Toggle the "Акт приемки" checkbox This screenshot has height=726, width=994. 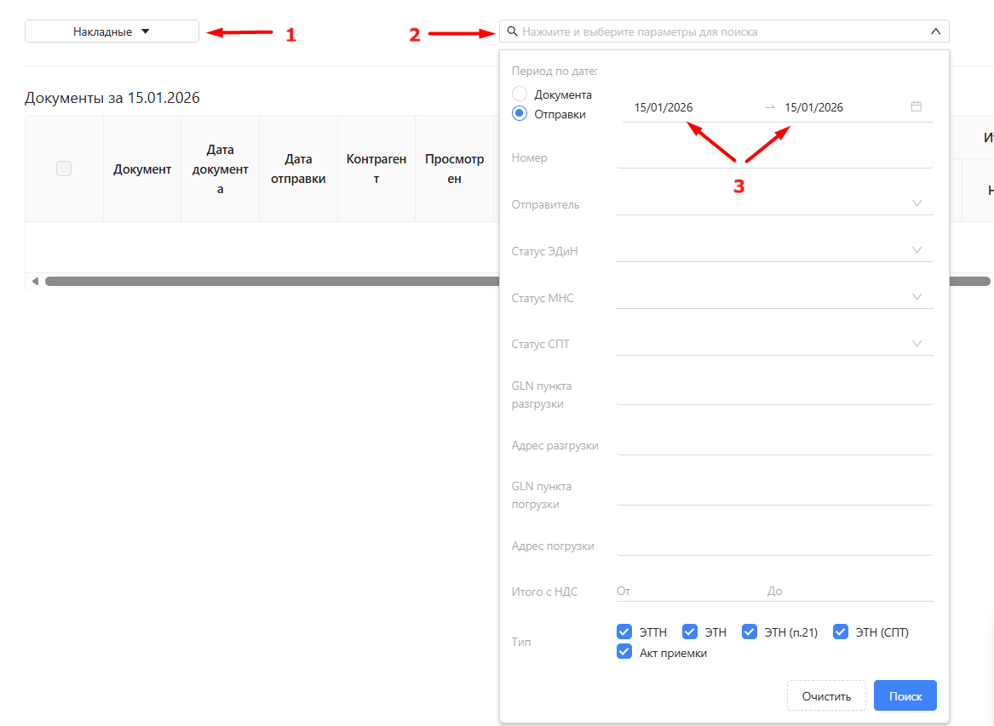point(624,653)
